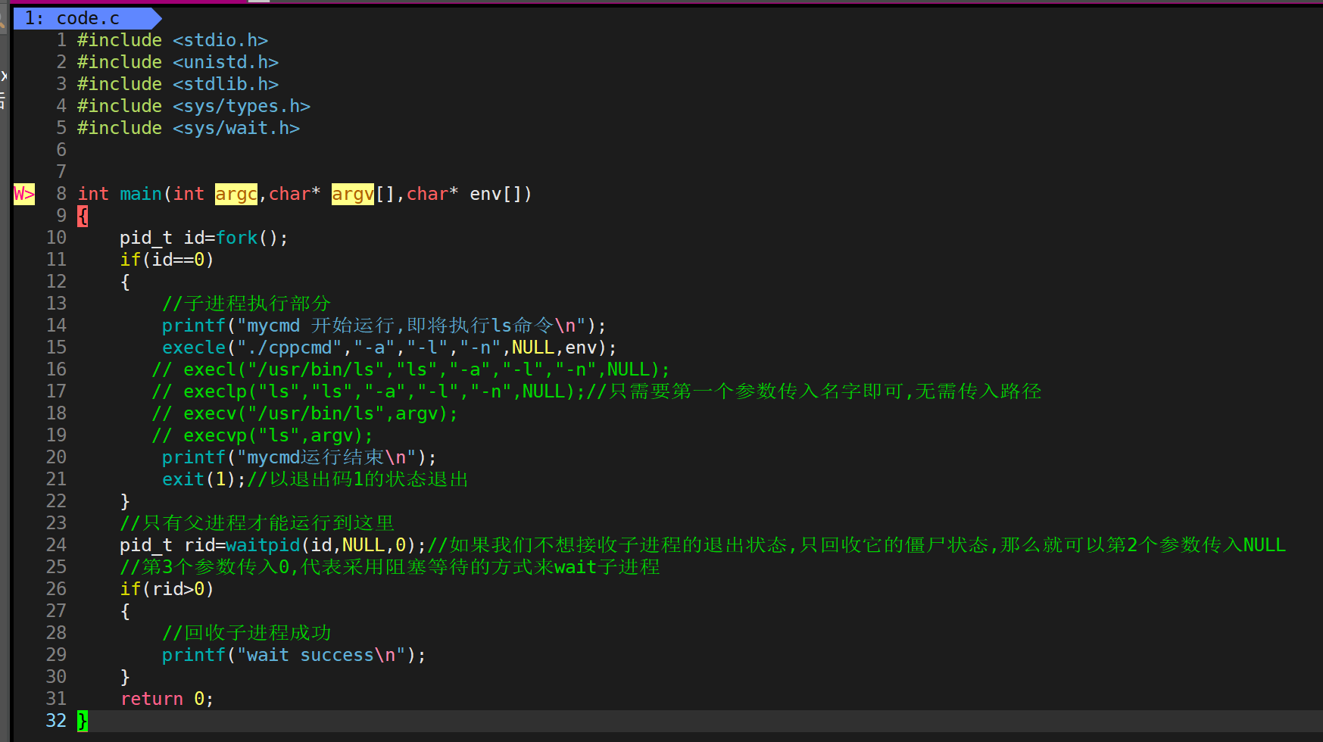Click line number 8 in gutter

[x=61, y=194]
